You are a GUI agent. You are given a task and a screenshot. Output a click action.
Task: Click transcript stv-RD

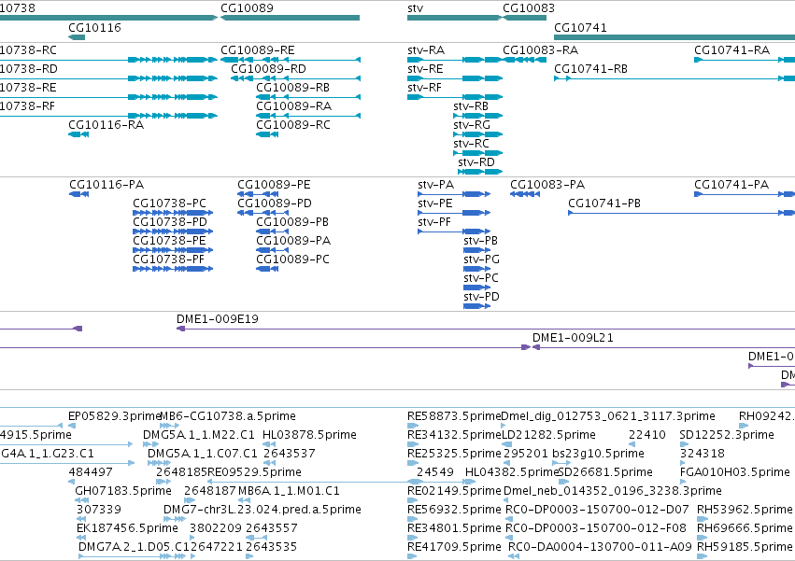coord(480,172)
